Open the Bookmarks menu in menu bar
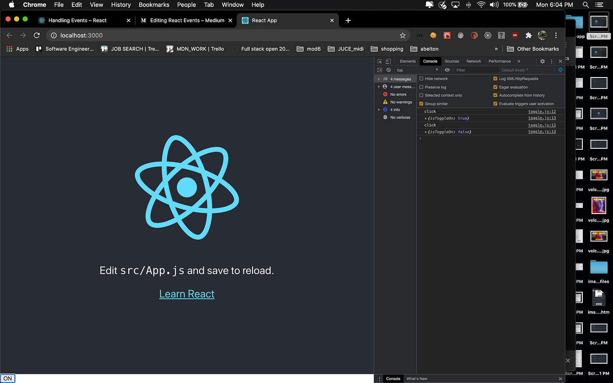This screenshot has width=613, height=383. 154,5
